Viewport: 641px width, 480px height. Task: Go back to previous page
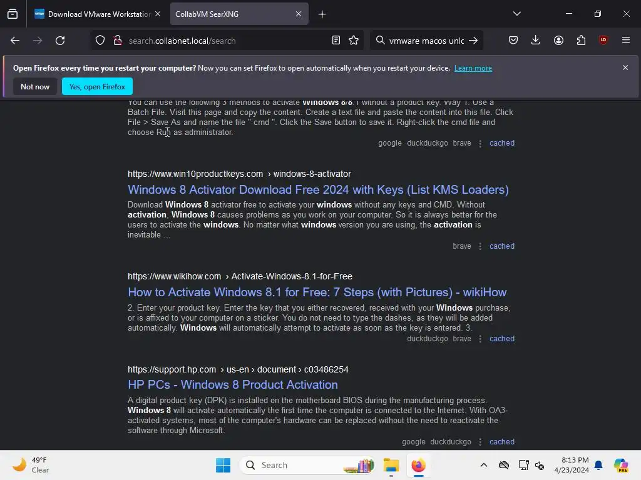15,41
